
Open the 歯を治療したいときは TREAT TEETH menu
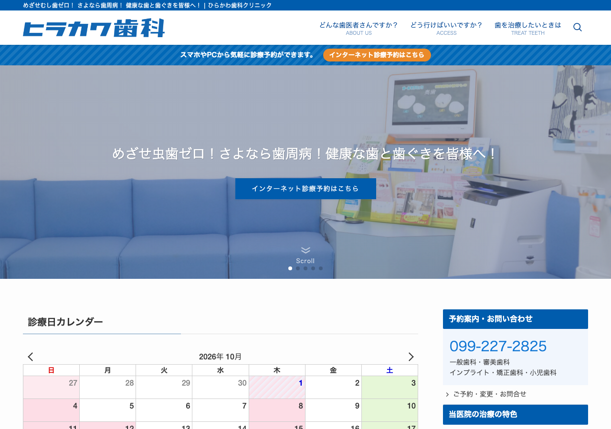(x=528, y=28)
